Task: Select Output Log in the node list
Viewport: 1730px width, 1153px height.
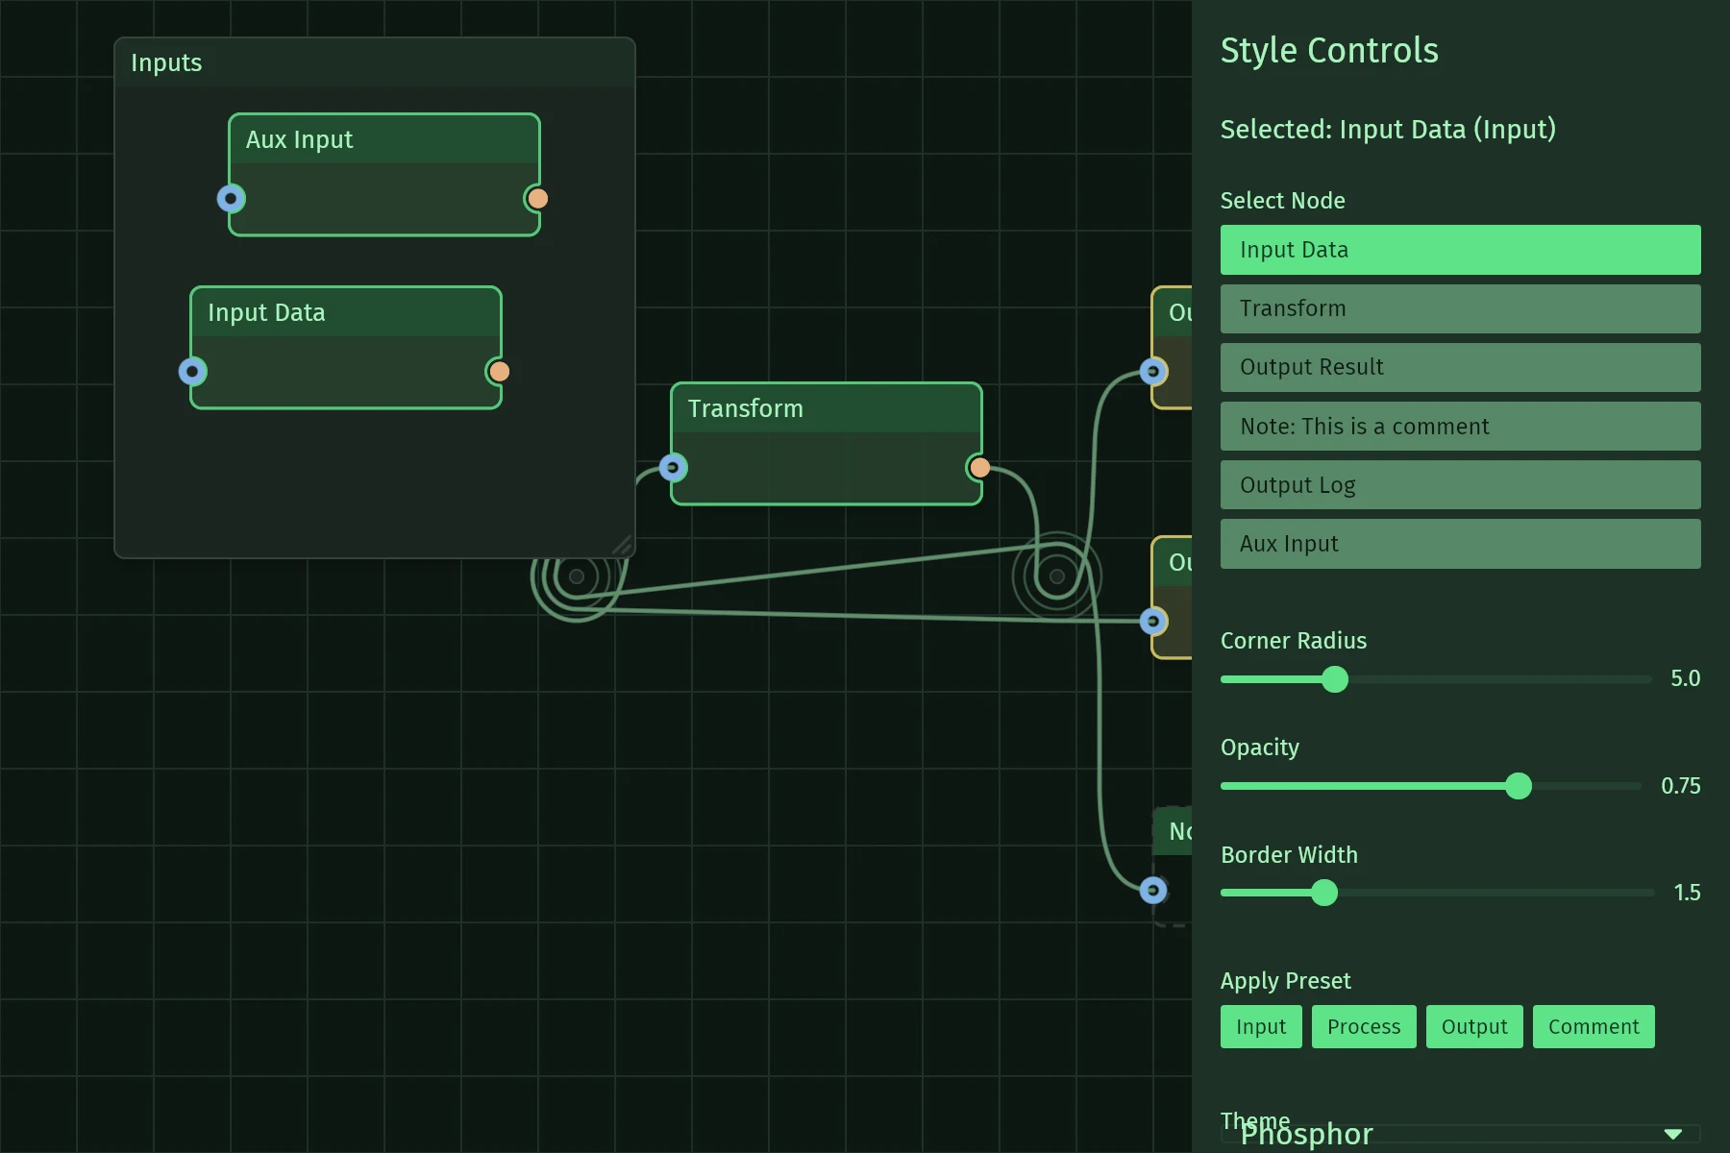Action: pyautogui.click(x=1460, y=484)
